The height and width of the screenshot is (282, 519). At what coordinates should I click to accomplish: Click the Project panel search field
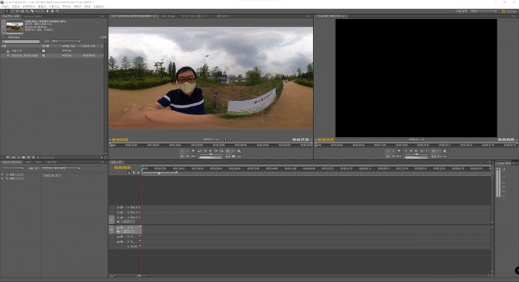coord(21,41)
